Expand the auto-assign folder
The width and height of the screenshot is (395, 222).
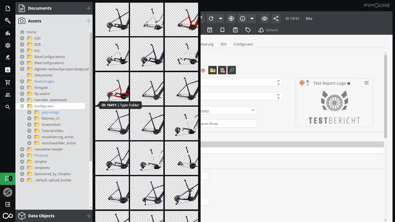(x=29, y=112)
